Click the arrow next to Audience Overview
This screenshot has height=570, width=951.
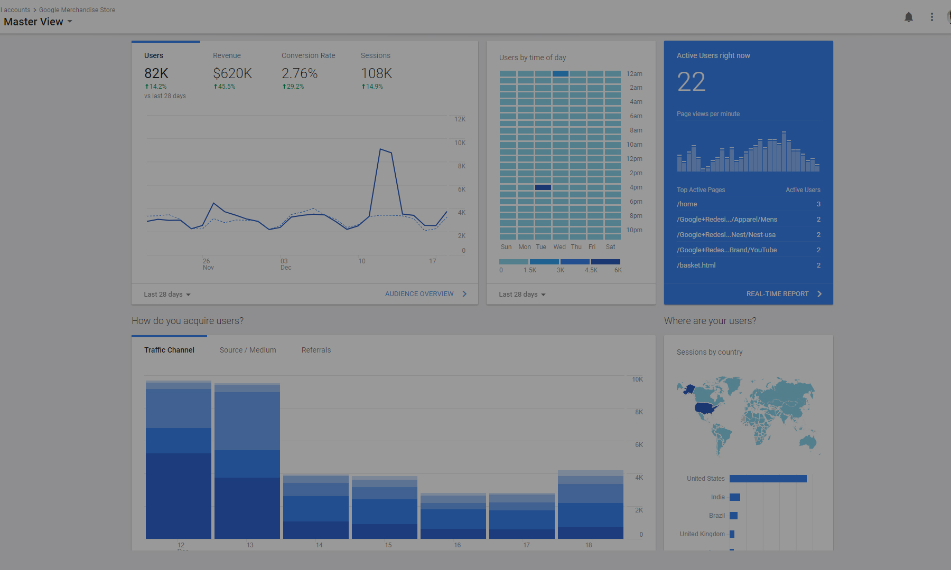pos(464,294)
